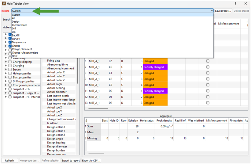Click the Save preset button
Image resolution: width=251 pixels, height=164 pixels.
(223, 11)
